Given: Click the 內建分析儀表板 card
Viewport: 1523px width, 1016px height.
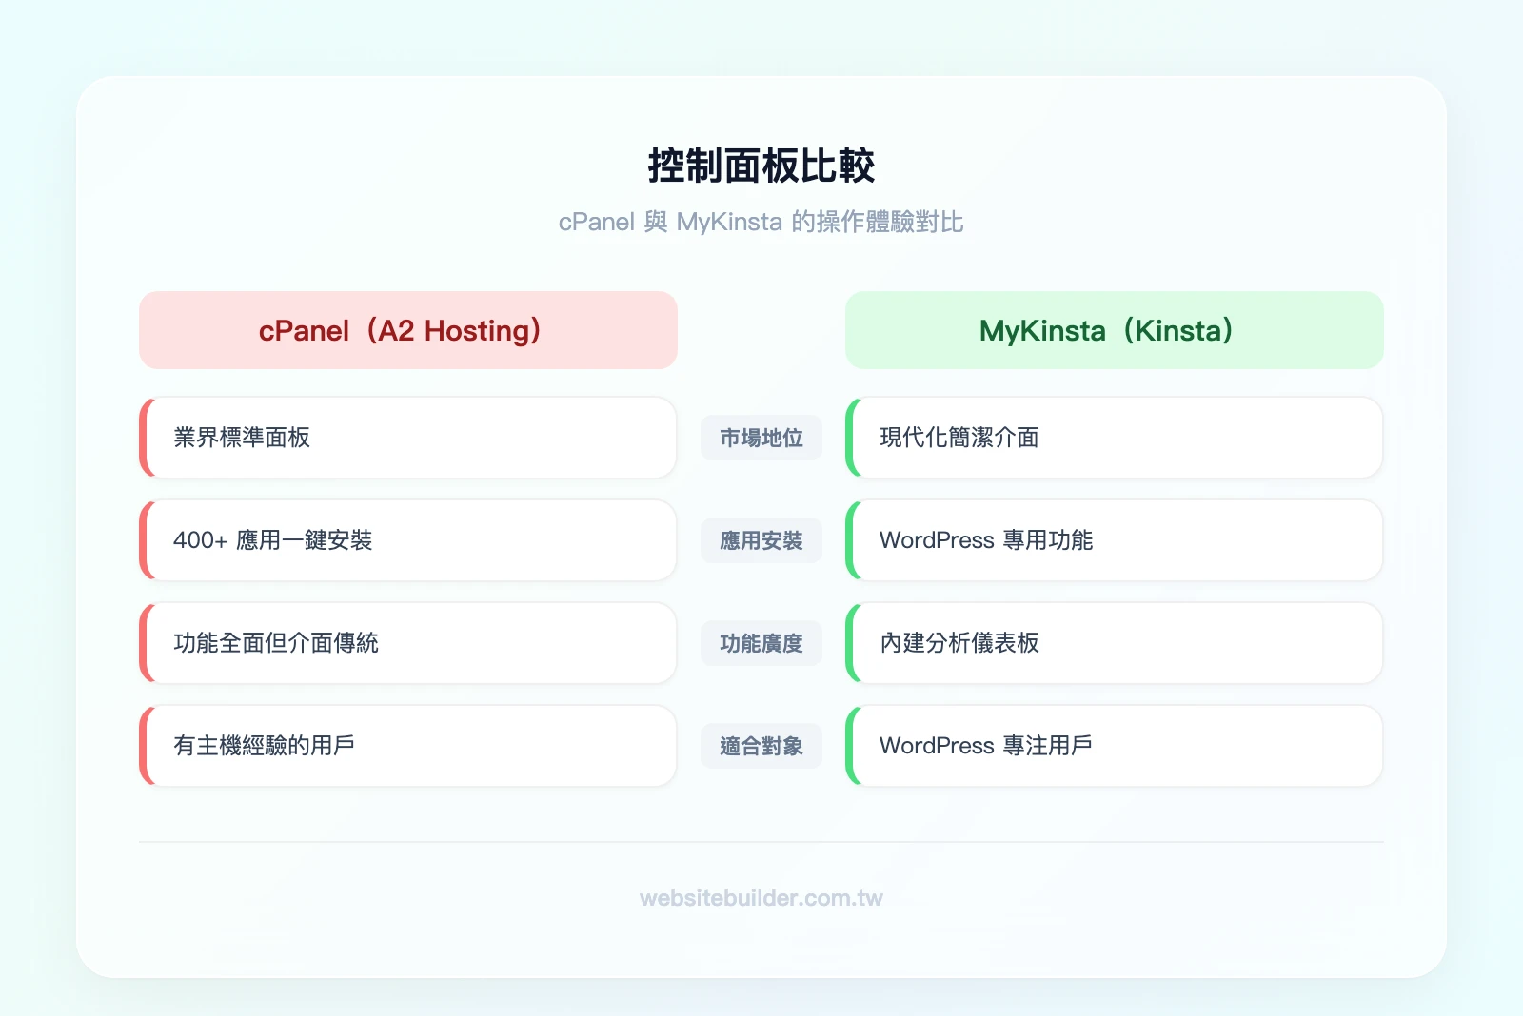Looking at the screenshot, I should [x=1115, y=643].
